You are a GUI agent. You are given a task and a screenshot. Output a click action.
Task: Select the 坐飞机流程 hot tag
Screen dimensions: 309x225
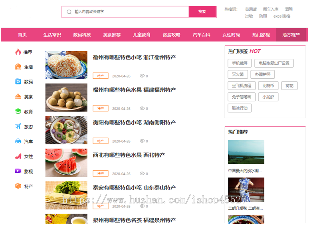[x=242, y=86]
